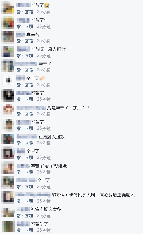Open profile name of '辛苦你了' commenter
143x234 pixels.
point(23,224)
